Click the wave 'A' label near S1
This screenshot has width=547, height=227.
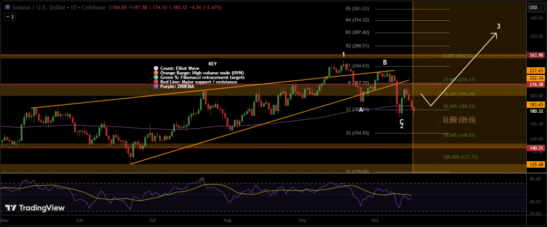coord(361,109)
